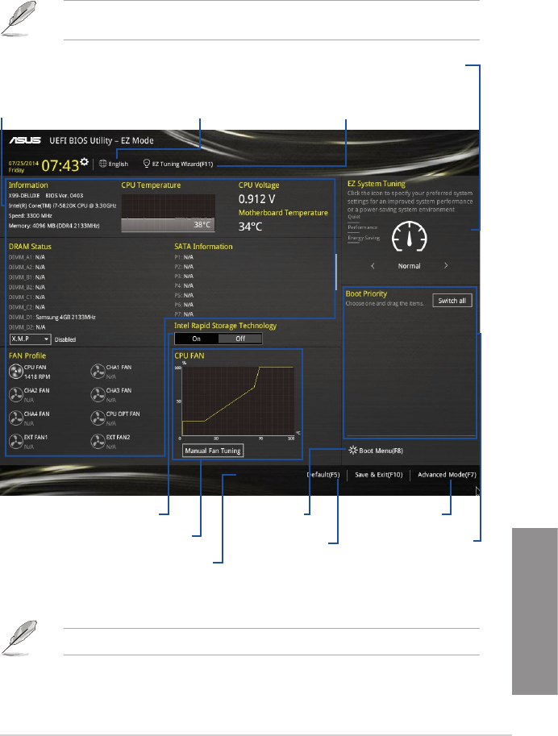Click the 1418 RPM CPU fan reading
This screenshot has width=558, height=736.
37,376
